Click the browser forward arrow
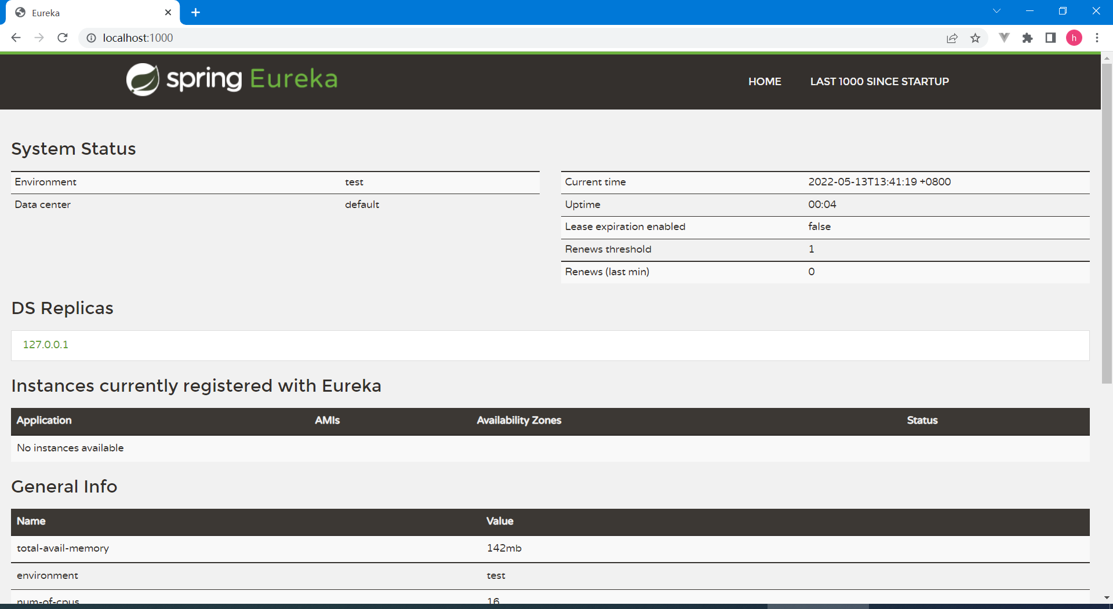This screenshot has width=1113, height=609. click(x=39, y=38)
